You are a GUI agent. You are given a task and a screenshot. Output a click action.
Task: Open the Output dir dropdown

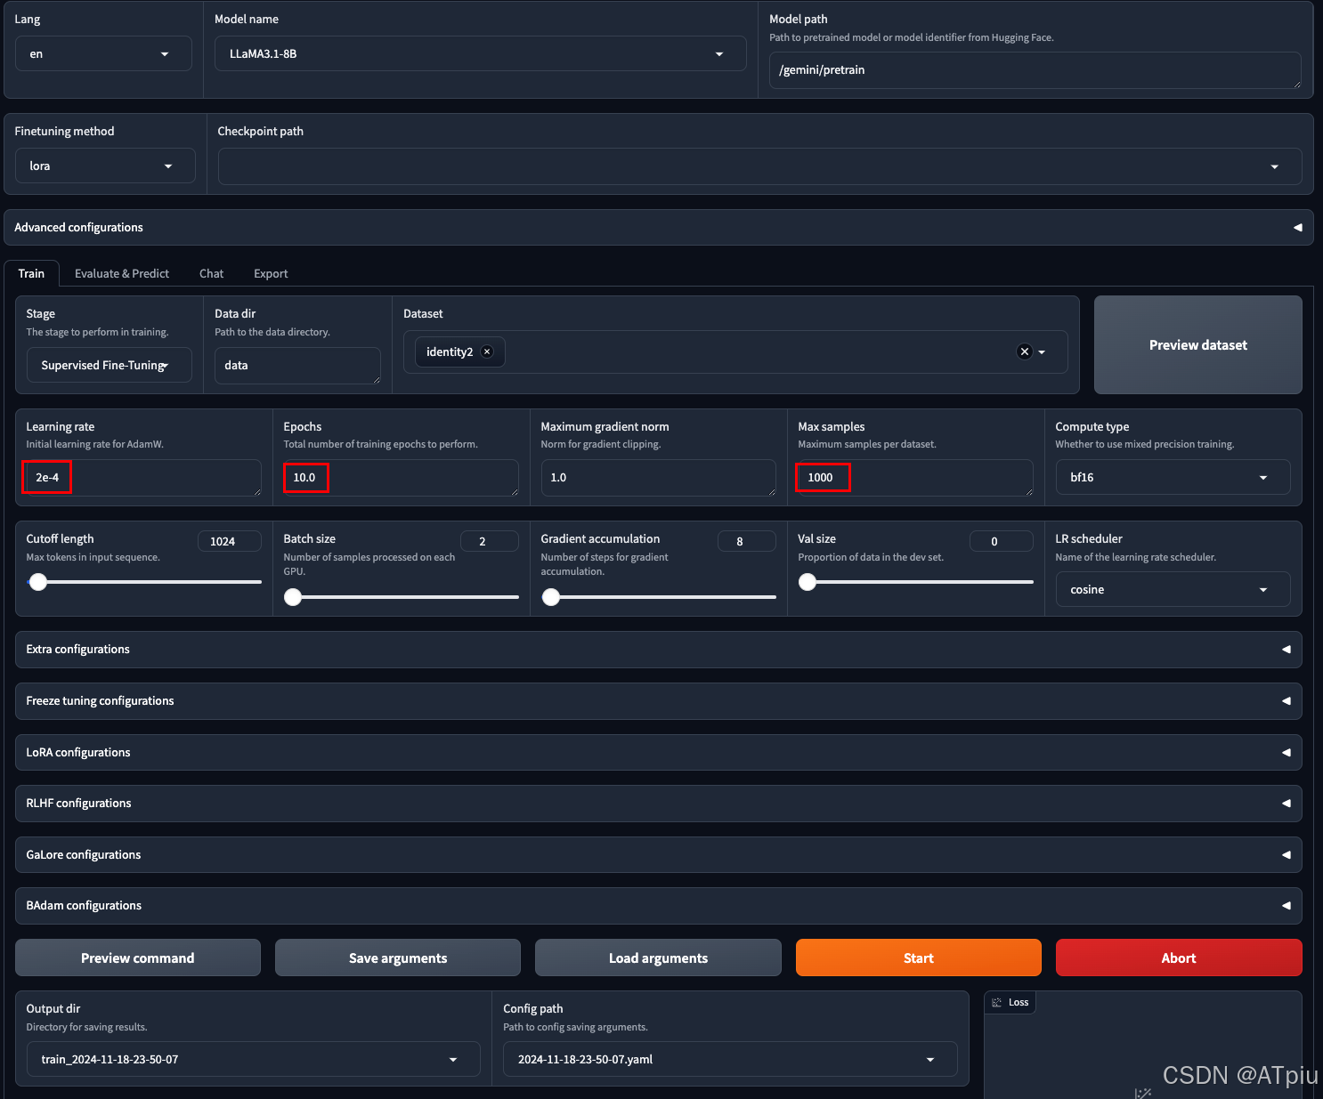click(253, 1059)
